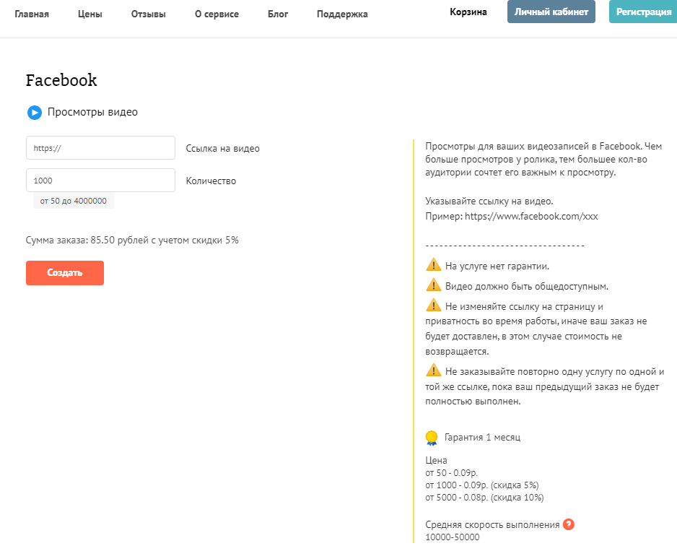Click the Регистрация button
Screen dimensions: 677x546
pyautogui.click(x=643, y=12)
